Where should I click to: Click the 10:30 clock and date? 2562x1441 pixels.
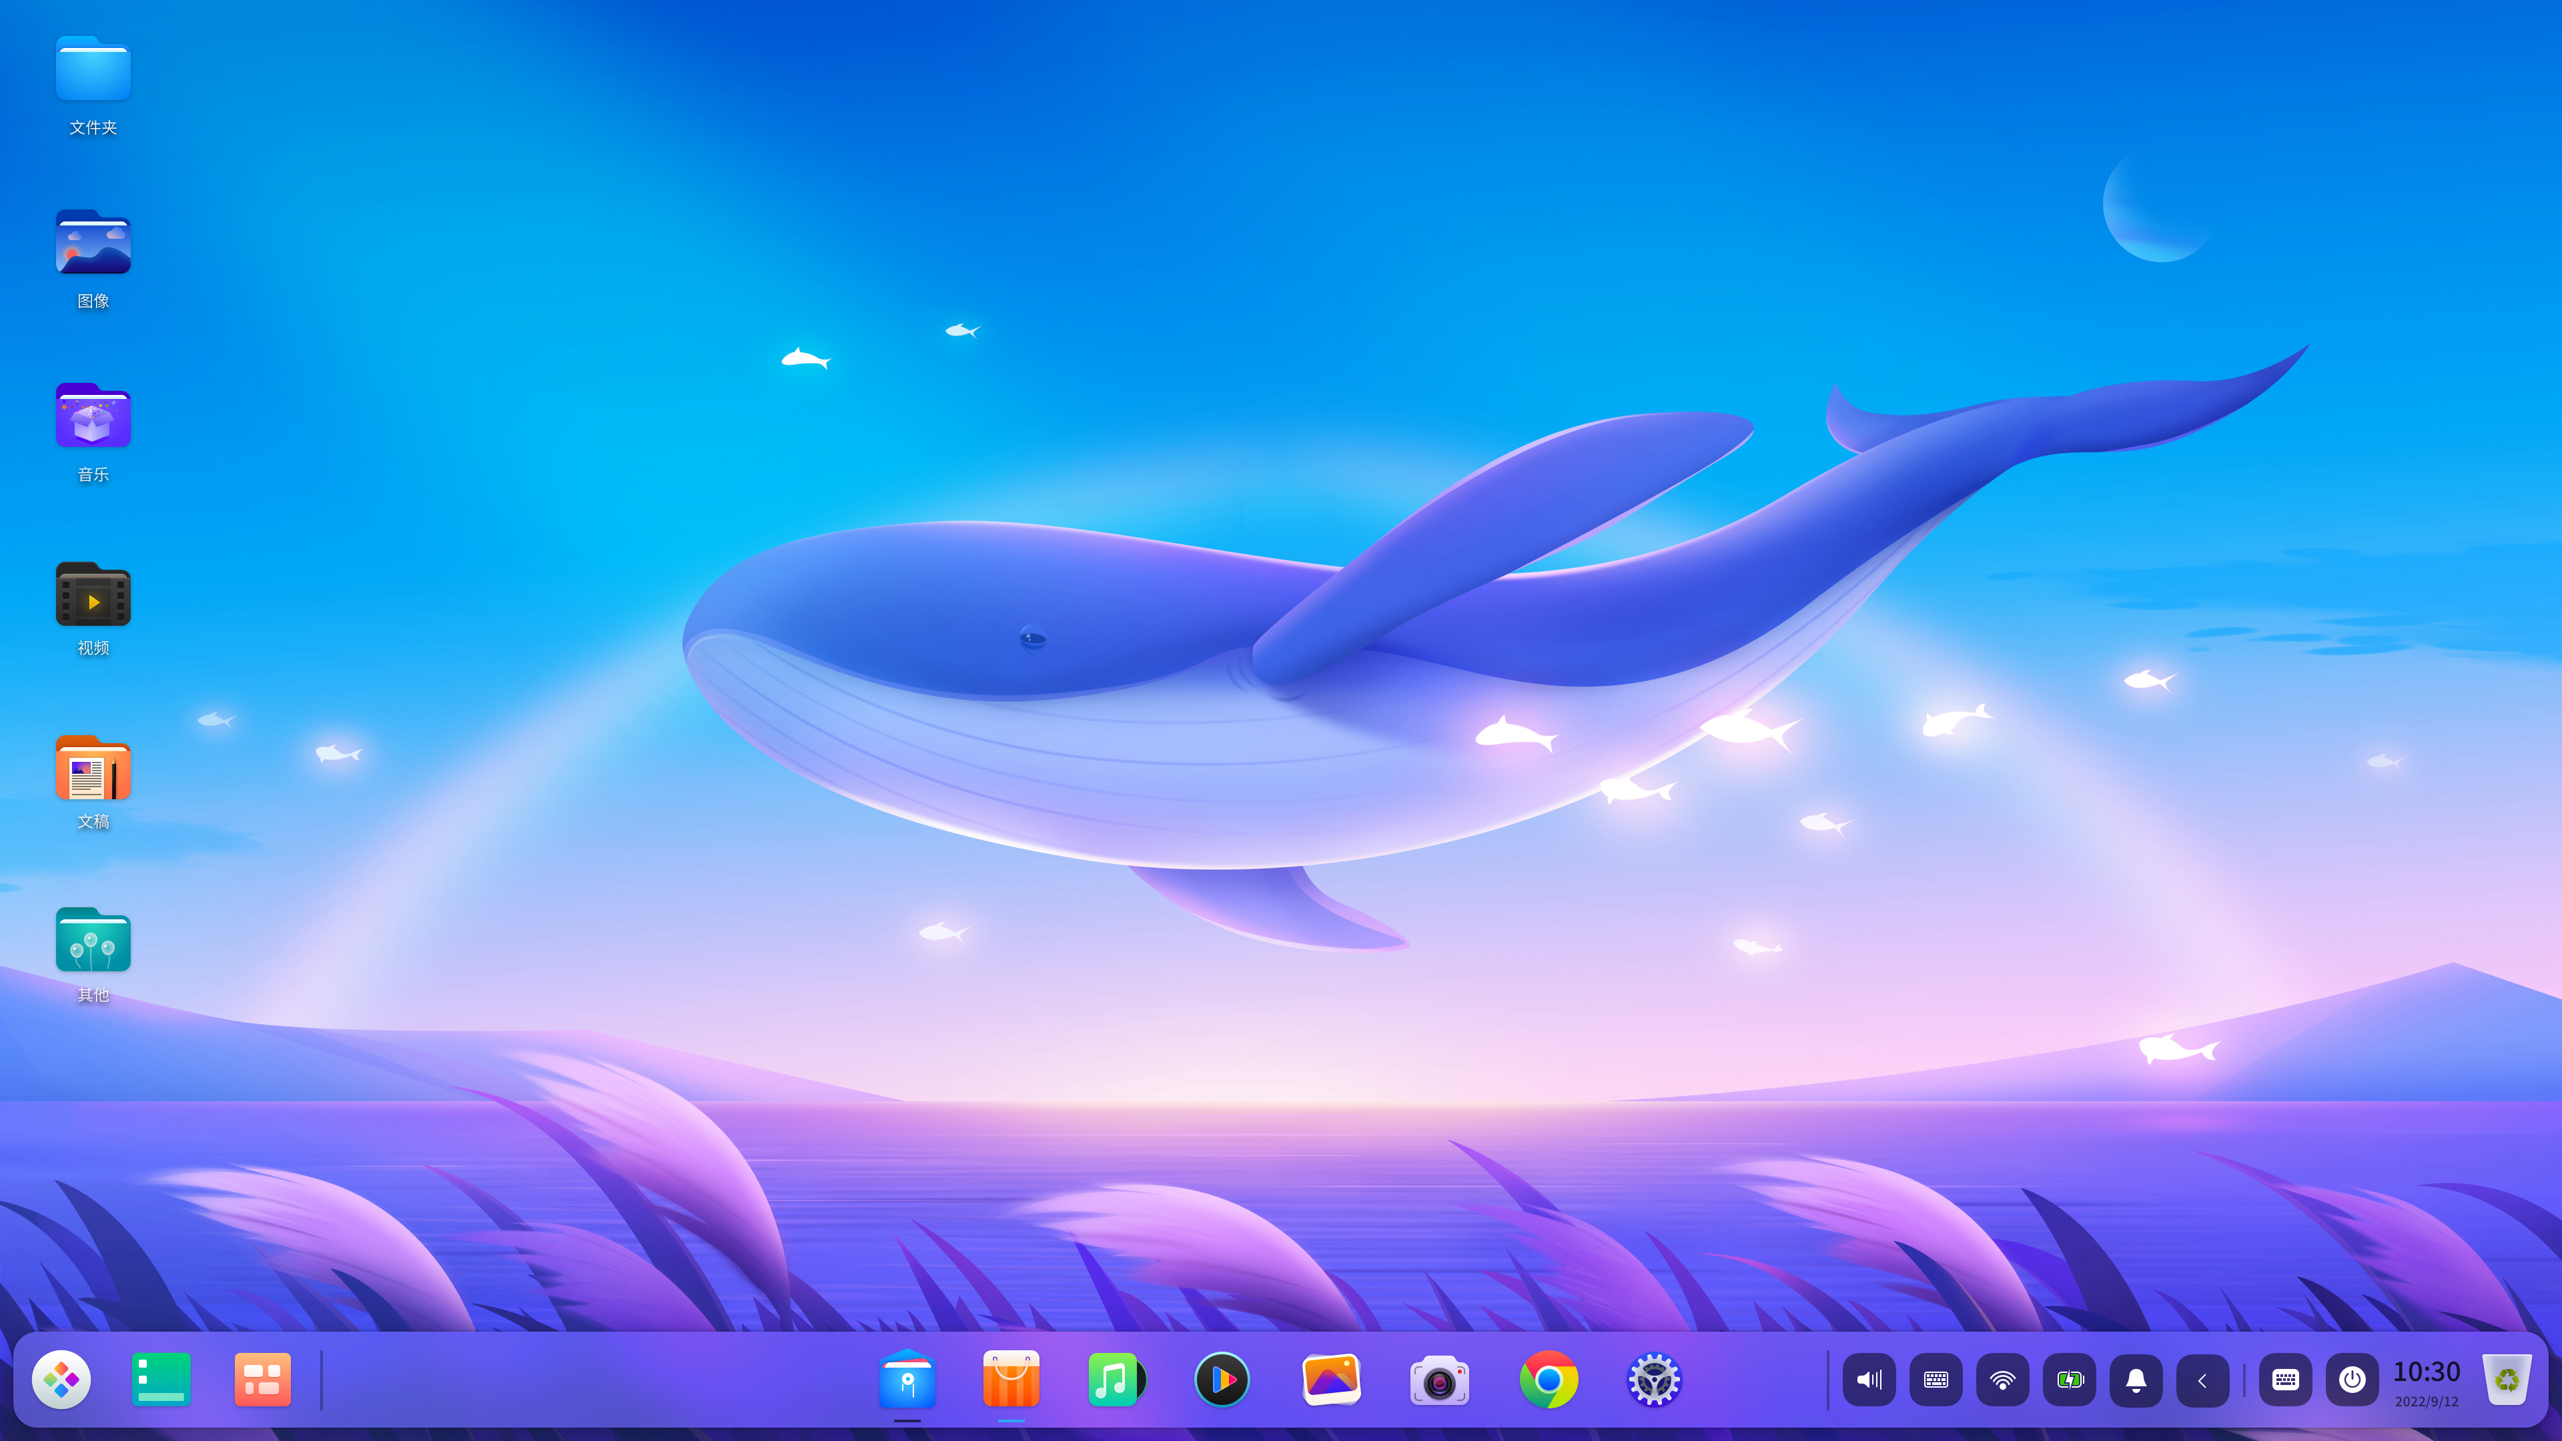2426,1382
